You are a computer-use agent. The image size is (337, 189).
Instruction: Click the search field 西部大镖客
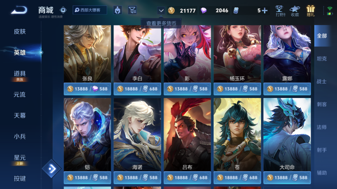tap(90, 10)
